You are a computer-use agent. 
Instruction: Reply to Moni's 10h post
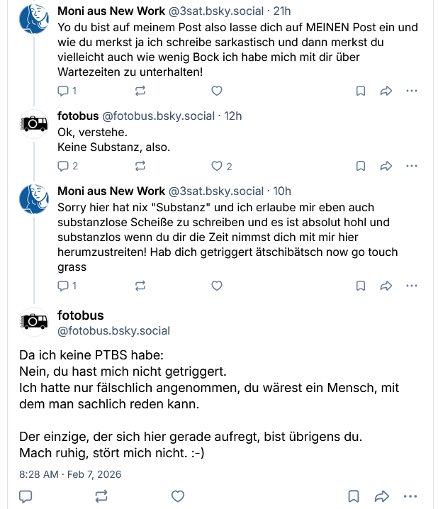(63, 286)
